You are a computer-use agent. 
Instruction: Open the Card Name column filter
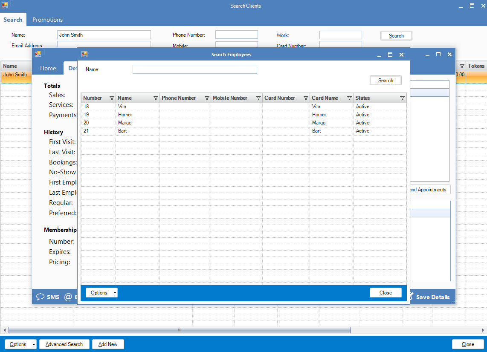pos(349,98)
